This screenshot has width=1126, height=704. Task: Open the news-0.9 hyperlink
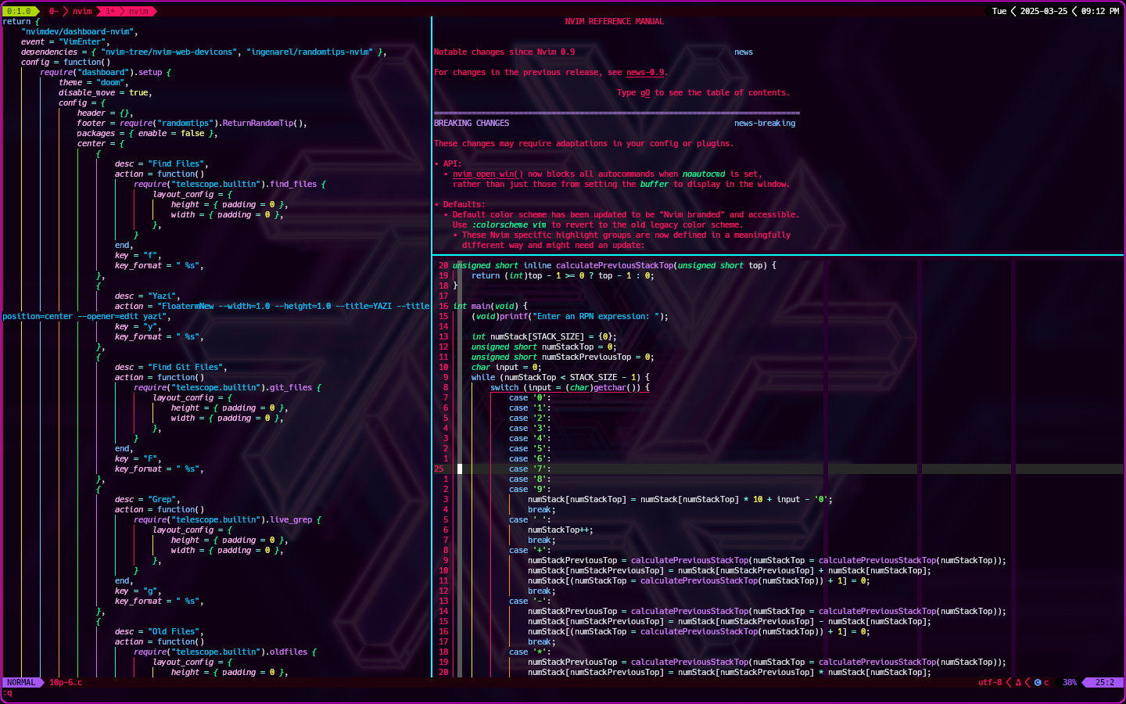tap(646, 71)
